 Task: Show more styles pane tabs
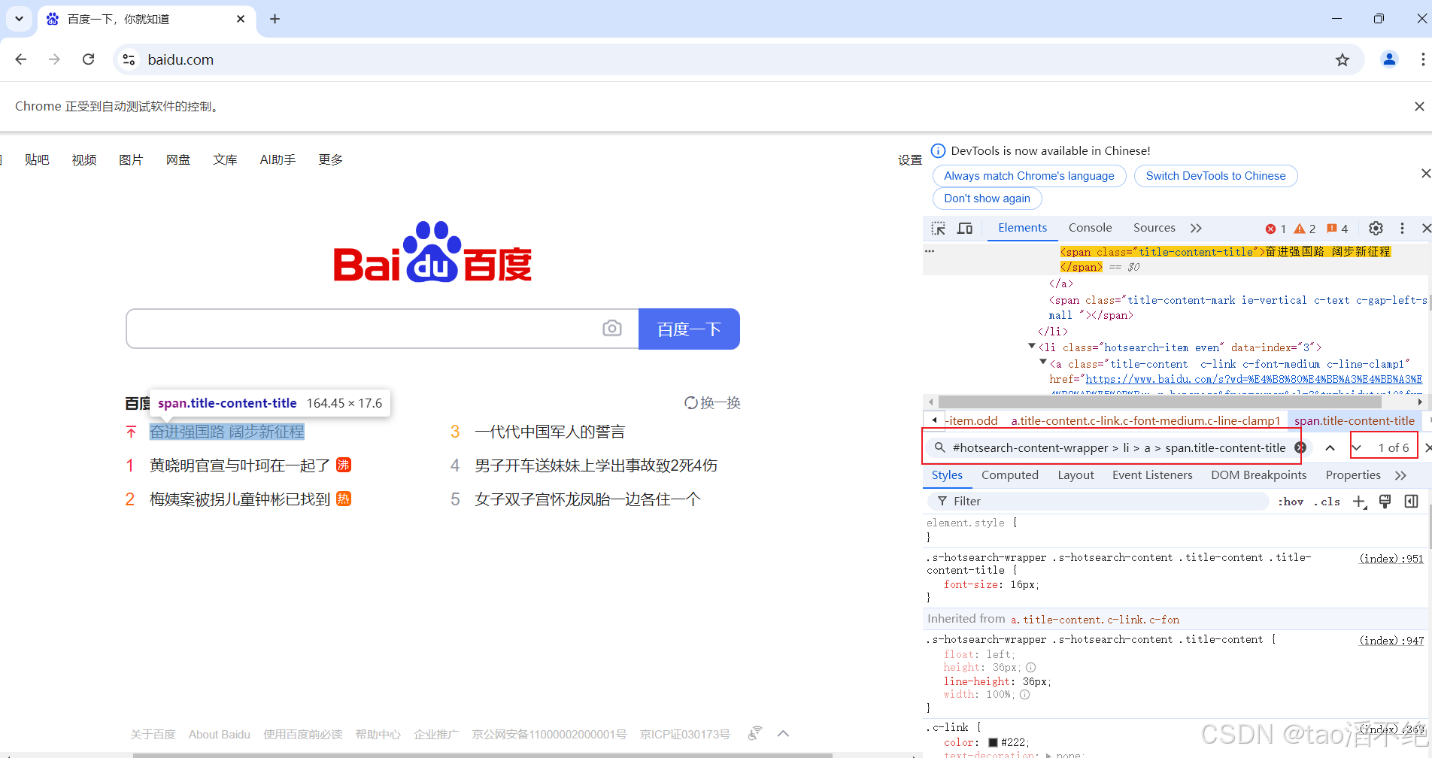pyautogui.click(x=1400, y=475)
